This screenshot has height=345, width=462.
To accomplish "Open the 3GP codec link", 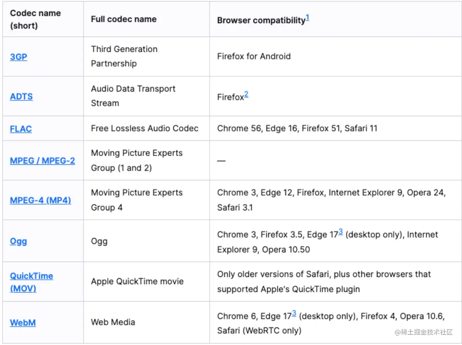I will point(18,57).
